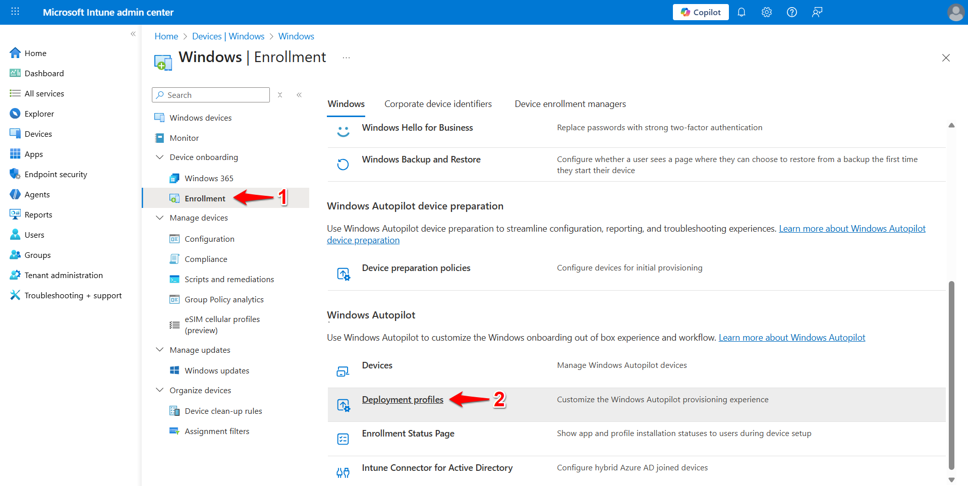Open Windows Backup and Restore
The height and width of the screenshot is (486, 968).
(421, 159)
